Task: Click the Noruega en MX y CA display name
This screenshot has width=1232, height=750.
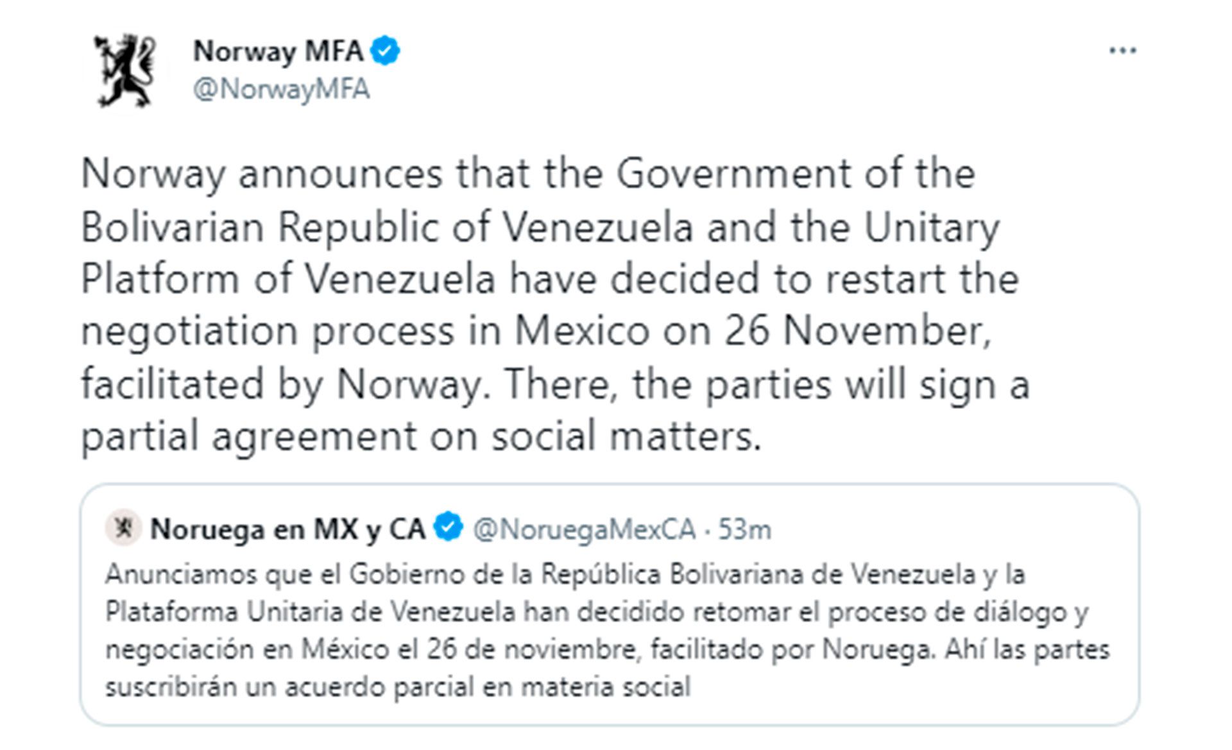Action: [289, 527]
